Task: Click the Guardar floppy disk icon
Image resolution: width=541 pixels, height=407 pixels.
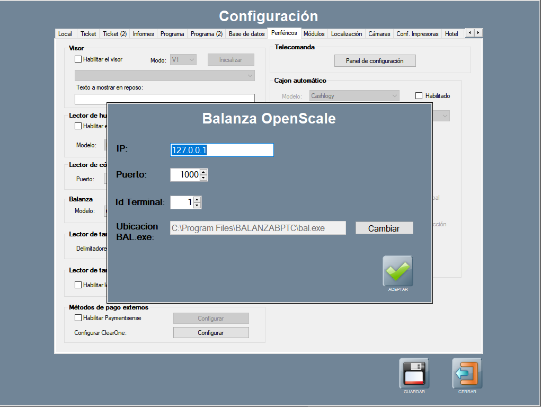Action: coord(414,373)
